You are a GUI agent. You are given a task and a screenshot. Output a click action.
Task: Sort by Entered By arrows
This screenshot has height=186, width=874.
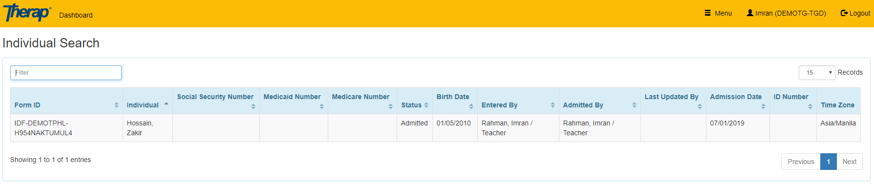pyautogui.click(x=553, y=105)
